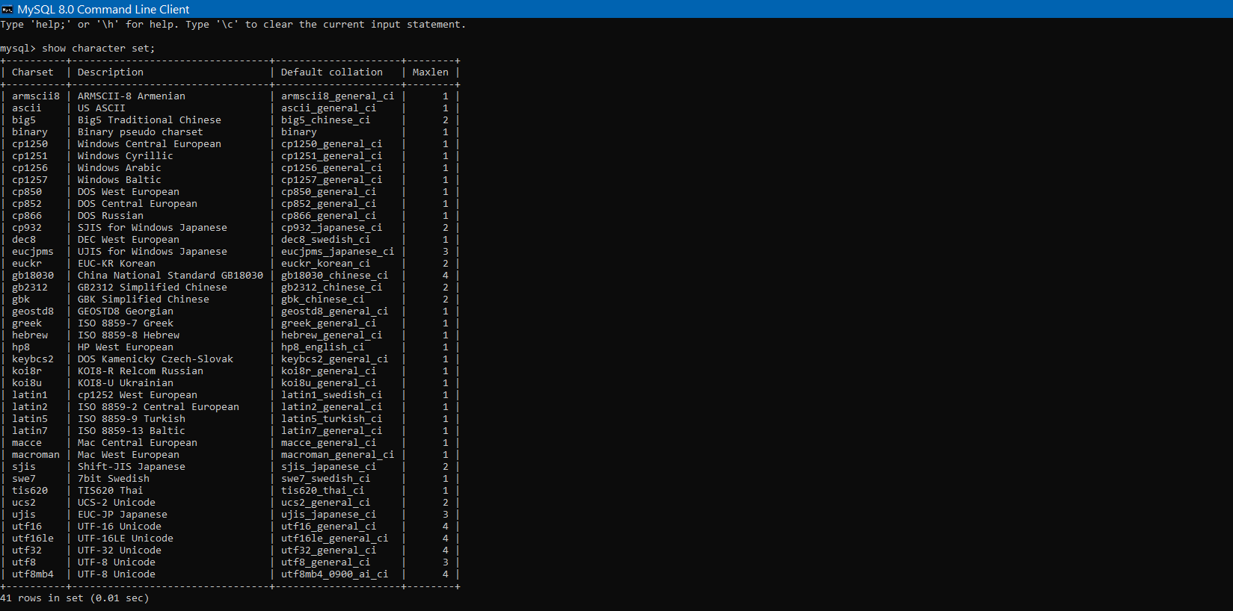The width and height of the screenshot is (1233, 611).
Task: Click 'gbk_chinese_ci' collation
Action: coord(323,300)
